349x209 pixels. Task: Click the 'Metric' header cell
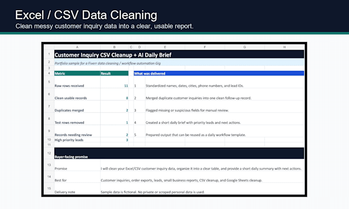pos(77,74)
